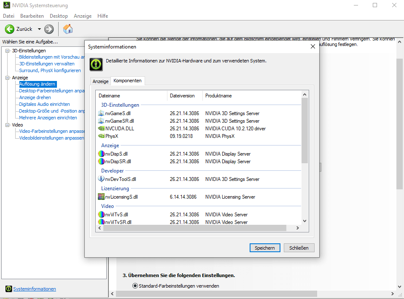Screen dimensions: 404x299
Task: Open Video-Farbeinstellungen anpassen item
Action: point(52,131)
